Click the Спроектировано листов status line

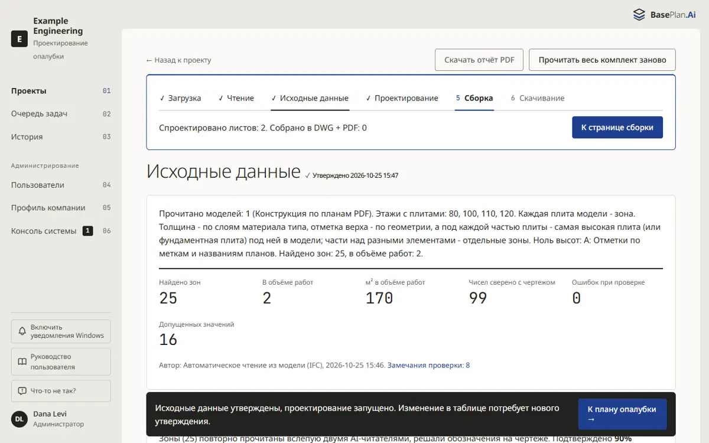point(263,128)
